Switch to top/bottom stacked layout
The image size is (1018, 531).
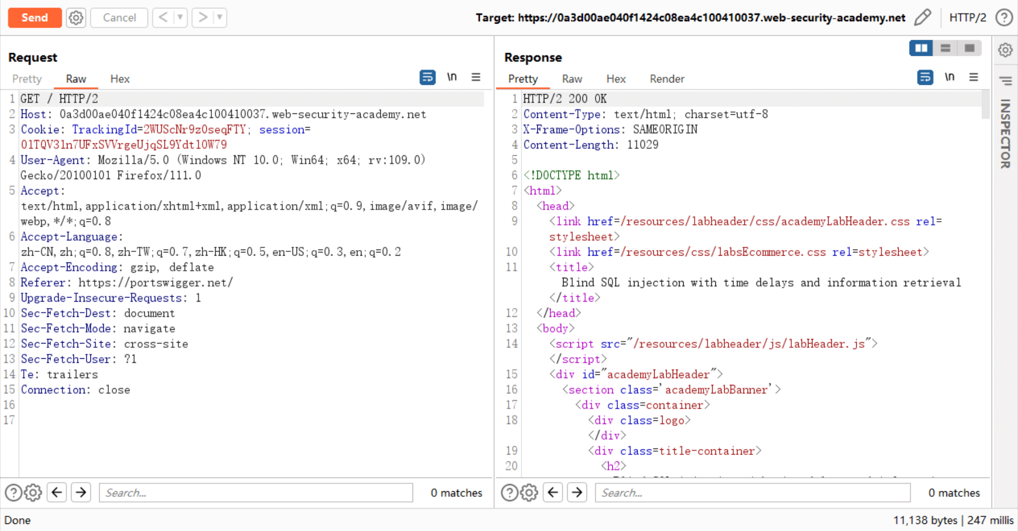point(945,48)
